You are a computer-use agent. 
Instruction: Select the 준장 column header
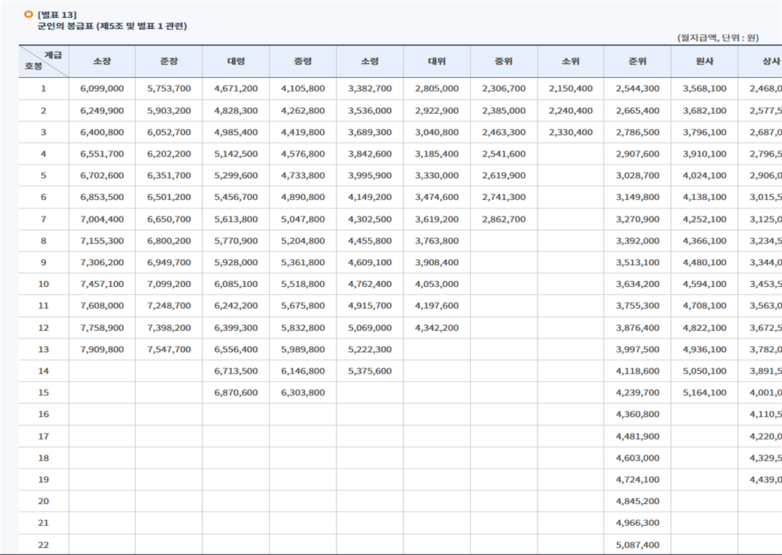click(169, 61)
